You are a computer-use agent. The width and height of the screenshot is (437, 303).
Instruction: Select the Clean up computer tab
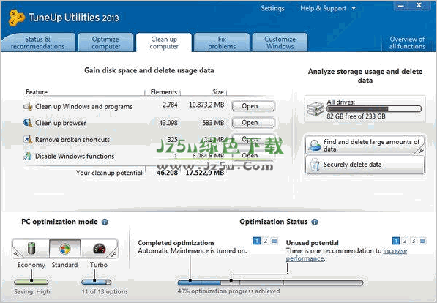164,42
